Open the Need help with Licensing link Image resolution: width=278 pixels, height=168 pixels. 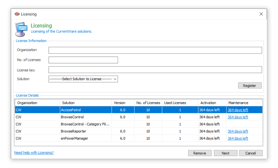click(x=34, y=152)
